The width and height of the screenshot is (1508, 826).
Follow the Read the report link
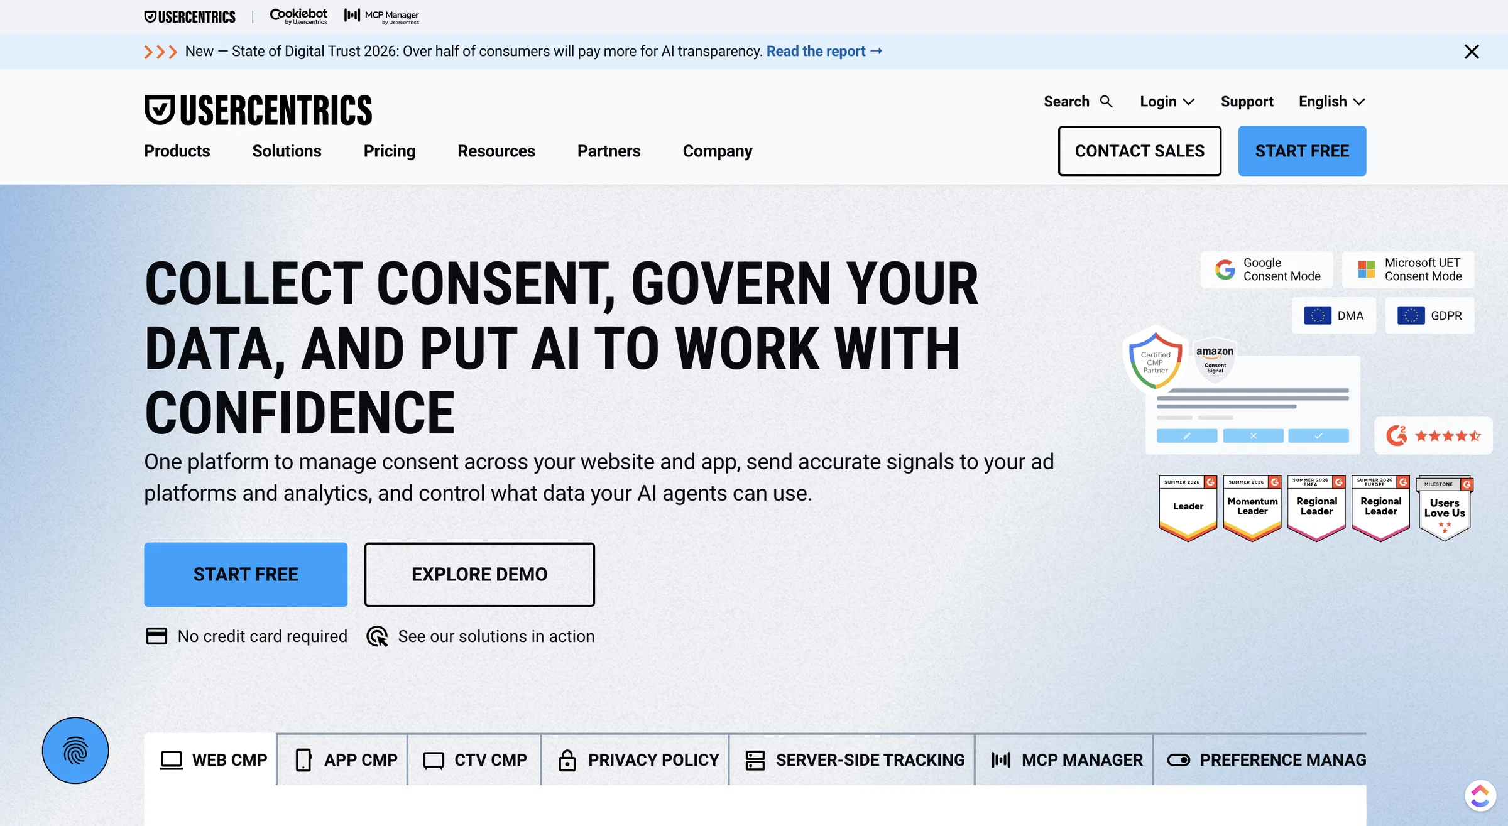point(824,52)
